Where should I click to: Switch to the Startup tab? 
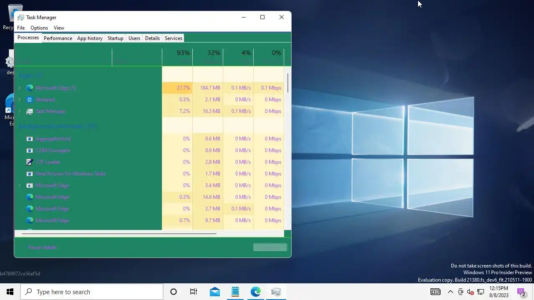116,38
